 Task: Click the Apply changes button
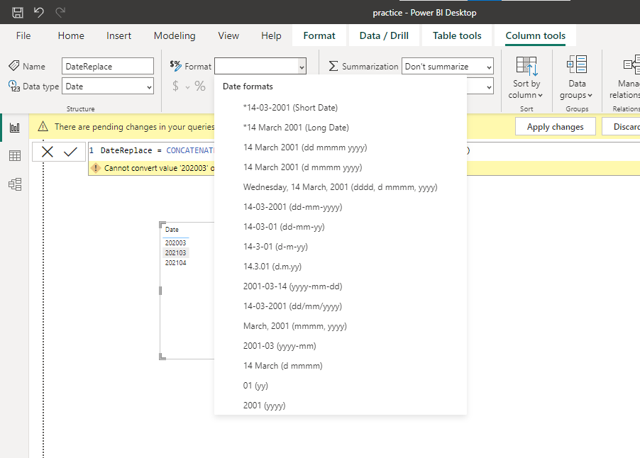(555, 127)
